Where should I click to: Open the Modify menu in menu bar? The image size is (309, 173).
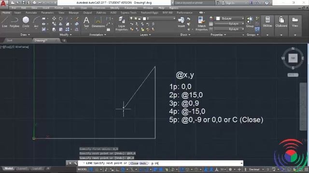pos(115,8)
